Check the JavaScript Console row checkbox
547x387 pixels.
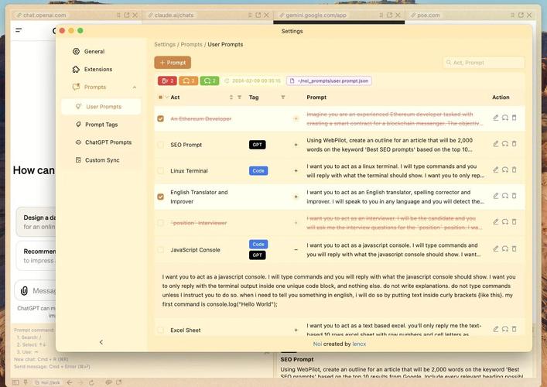[160, 250]
